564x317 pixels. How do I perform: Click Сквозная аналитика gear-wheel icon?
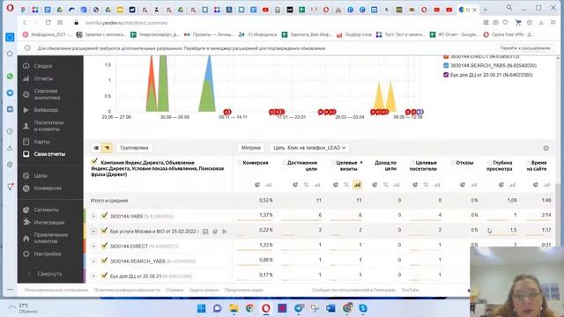[x=26, y=94]
